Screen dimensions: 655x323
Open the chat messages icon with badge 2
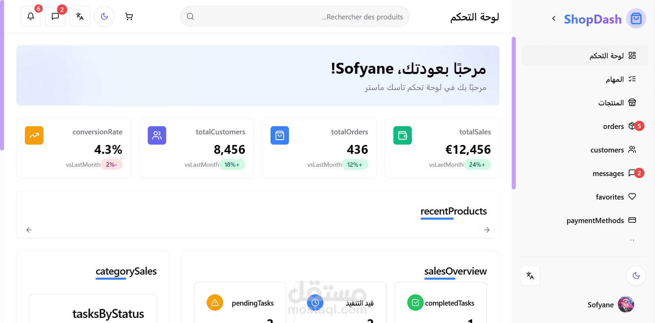click(x=55, y=16)
